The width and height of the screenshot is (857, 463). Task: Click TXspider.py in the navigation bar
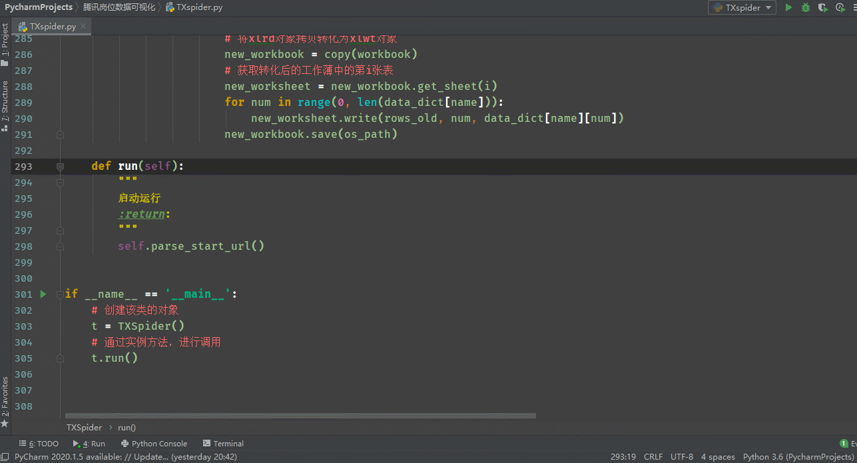(194, 7)
